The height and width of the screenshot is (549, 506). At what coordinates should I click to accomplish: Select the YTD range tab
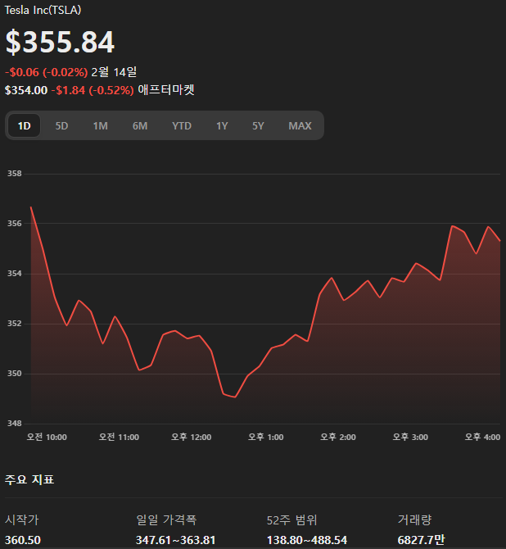(182, 125)
